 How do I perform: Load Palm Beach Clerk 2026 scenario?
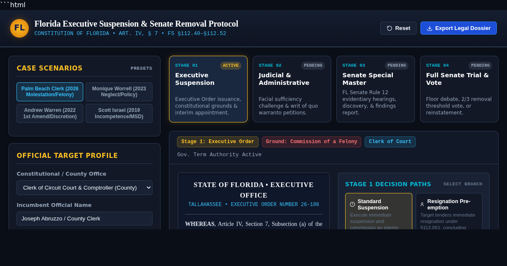coord(50,92)
